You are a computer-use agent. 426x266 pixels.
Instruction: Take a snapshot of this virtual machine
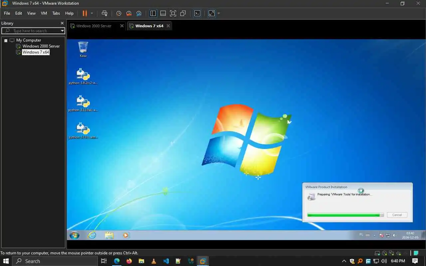point(119,13)
